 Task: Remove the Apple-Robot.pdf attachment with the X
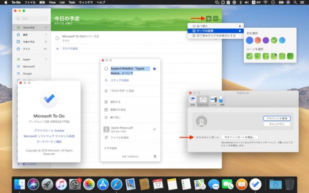[154, 129]
